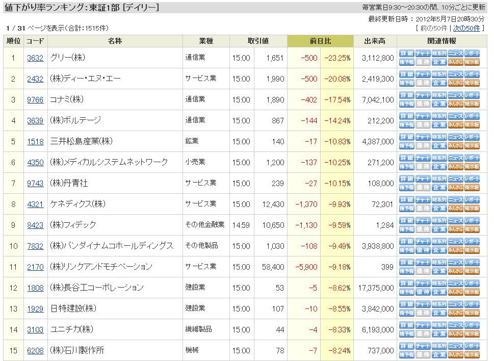Open stock code 4321 link
Image resolution: width=494 pixels, height=361 pixels.
pos(35,204)
